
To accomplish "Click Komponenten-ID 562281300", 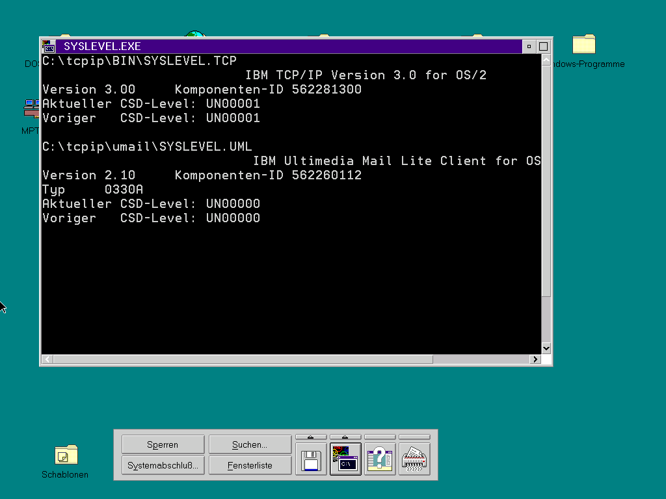I will [268, 90].
